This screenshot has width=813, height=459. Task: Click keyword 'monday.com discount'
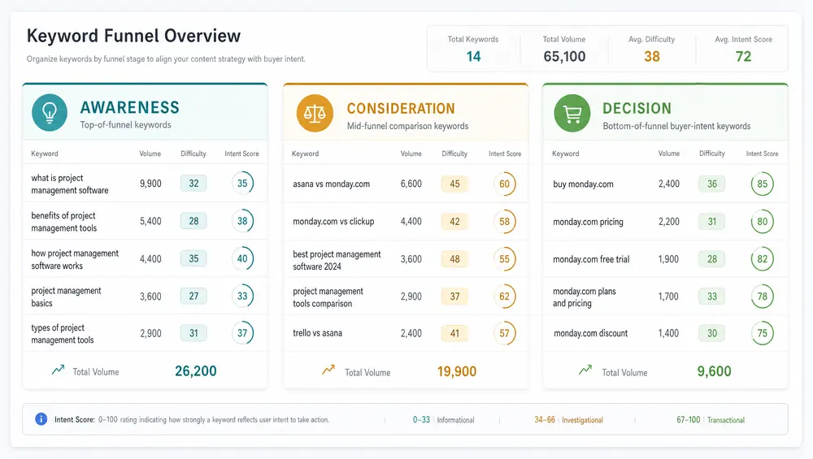click(x=590, y=333)
